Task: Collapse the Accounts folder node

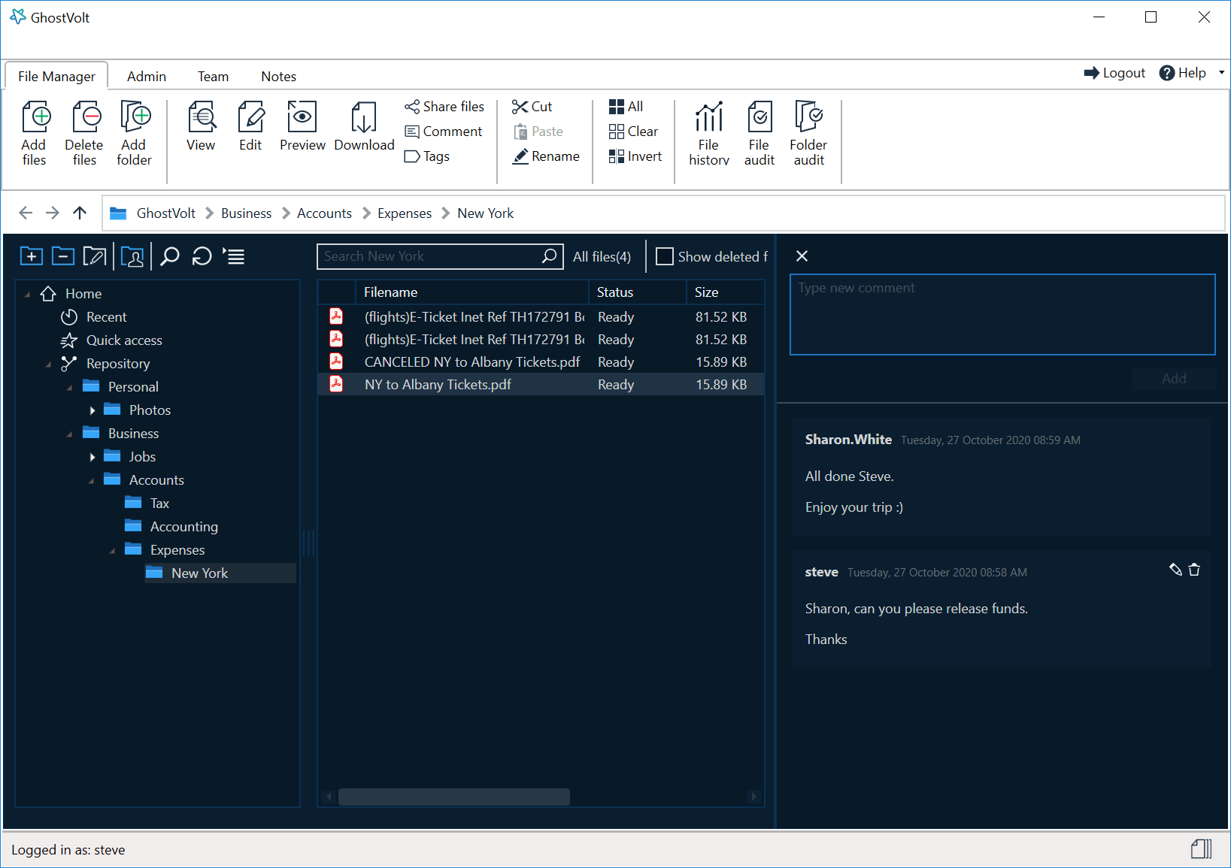Action: [91, 481]
